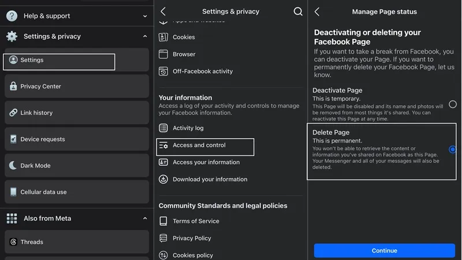Click the Cookies policy icon

[163, 255]
